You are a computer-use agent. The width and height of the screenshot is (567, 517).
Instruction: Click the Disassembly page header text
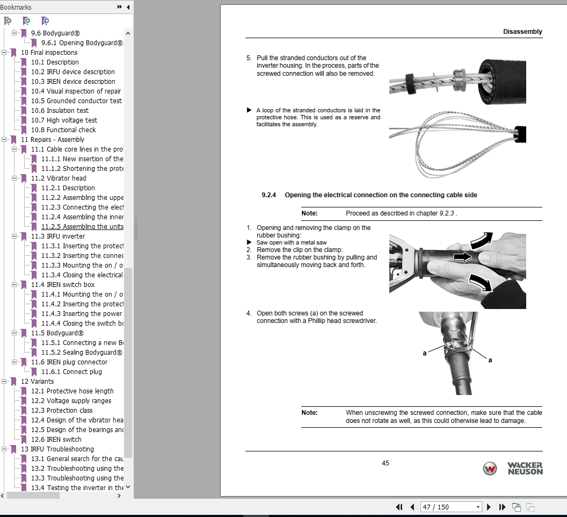(522, 32)
